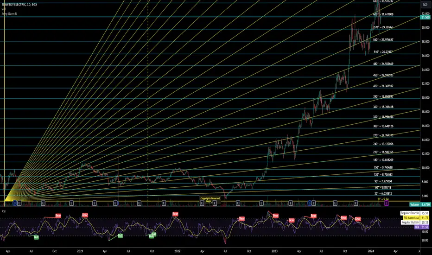Open earnings marker between Jul and Oct 2023
The width and height of the screenshot is (432, 255).
[335, 203]
